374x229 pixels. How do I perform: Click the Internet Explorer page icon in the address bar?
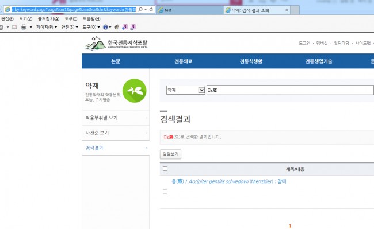pyautogui.click(x=7, y=10)
